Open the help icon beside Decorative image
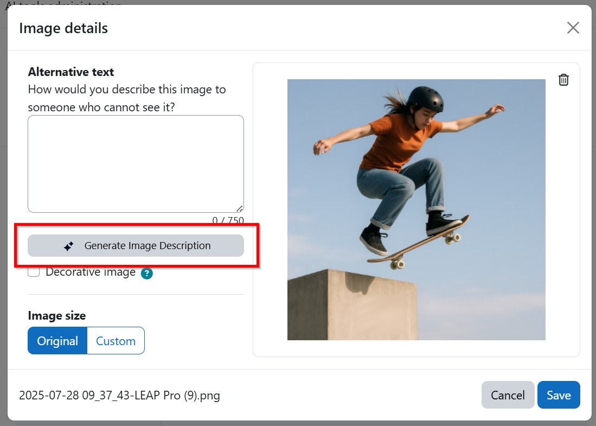The height and width of the screenshot is (426, 596). 147,273
